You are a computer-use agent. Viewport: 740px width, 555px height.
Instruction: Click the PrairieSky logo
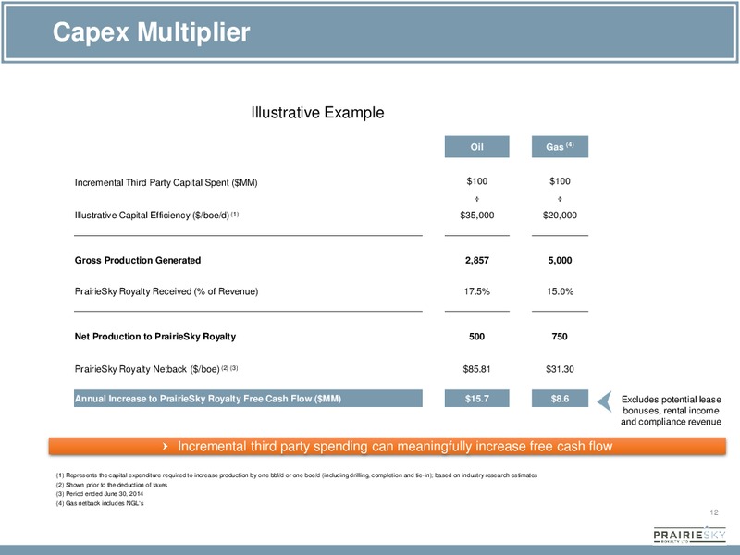(689, 536)
